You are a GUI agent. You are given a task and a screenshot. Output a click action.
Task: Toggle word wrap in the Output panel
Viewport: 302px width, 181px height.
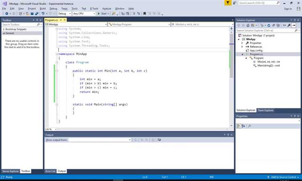click(x=159, y=140)
